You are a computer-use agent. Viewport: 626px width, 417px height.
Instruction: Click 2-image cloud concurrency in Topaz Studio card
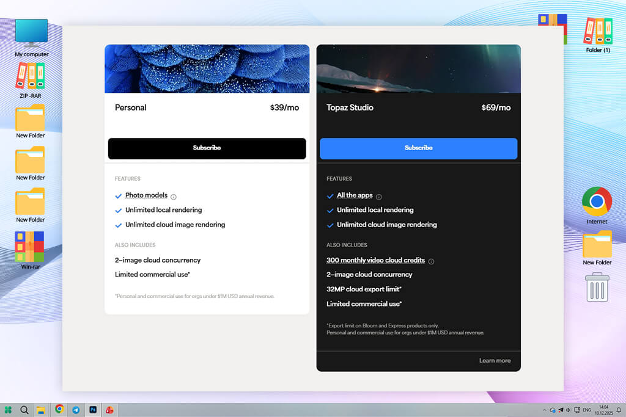coord(369,275)
